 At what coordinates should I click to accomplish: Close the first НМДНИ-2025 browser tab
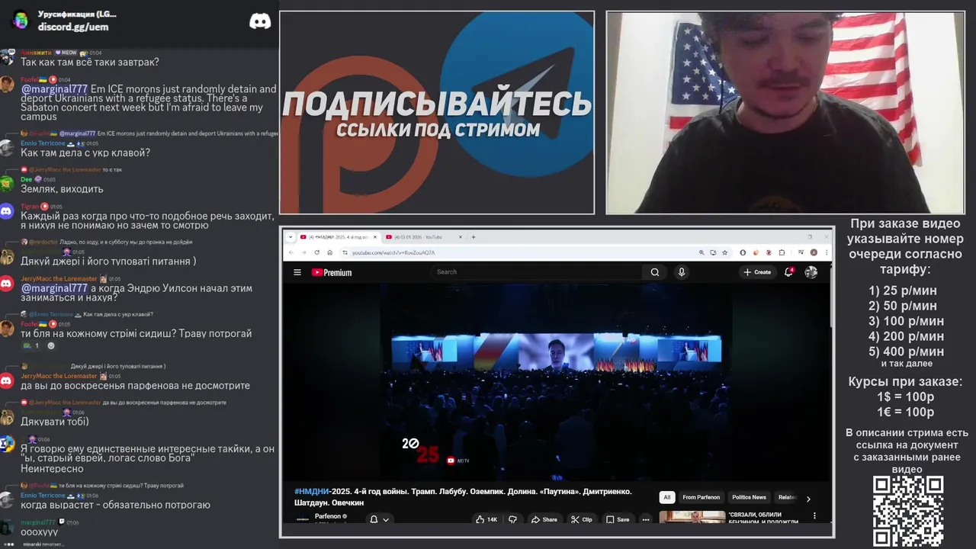[374, 237]
